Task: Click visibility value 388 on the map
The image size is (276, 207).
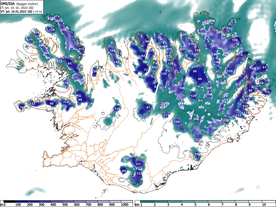Action: 226,53
